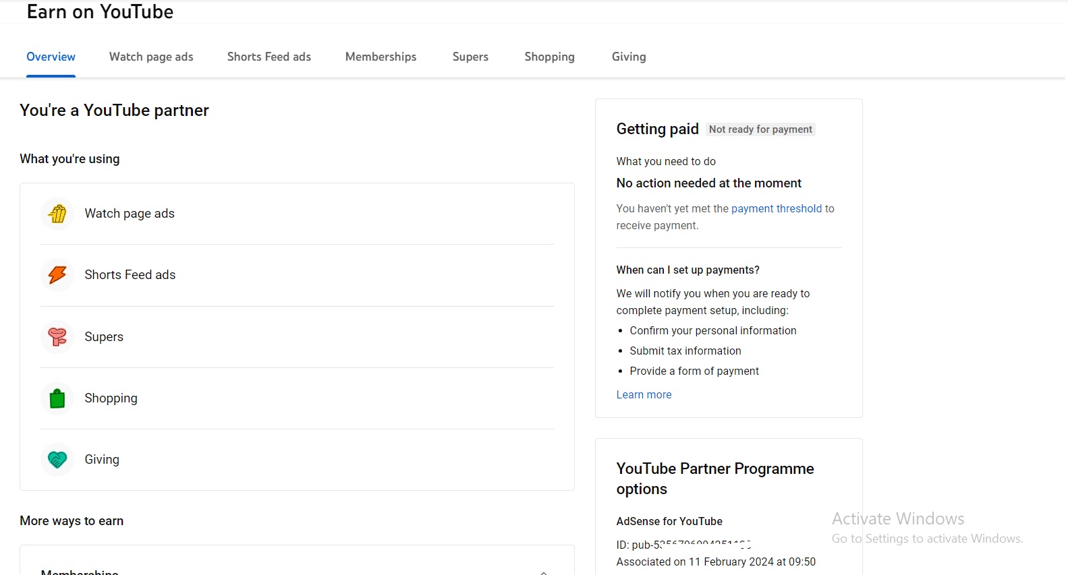Click No action needed at the moment text
This screenshot has width=1068, height=575.
click(x=708, y=183)
